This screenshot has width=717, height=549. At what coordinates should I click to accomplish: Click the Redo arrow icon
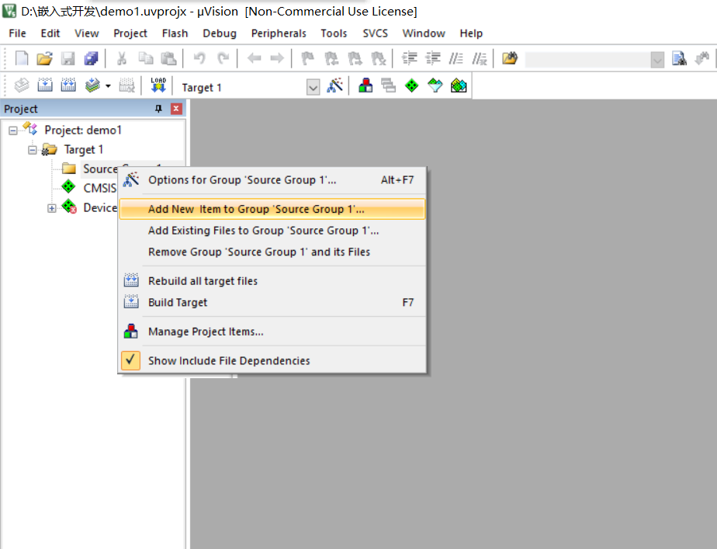[223, 58]
